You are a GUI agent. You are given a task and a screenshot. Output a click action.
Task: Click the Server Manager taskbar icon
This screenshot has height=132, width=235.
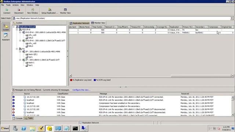click(x=15, y=128)
